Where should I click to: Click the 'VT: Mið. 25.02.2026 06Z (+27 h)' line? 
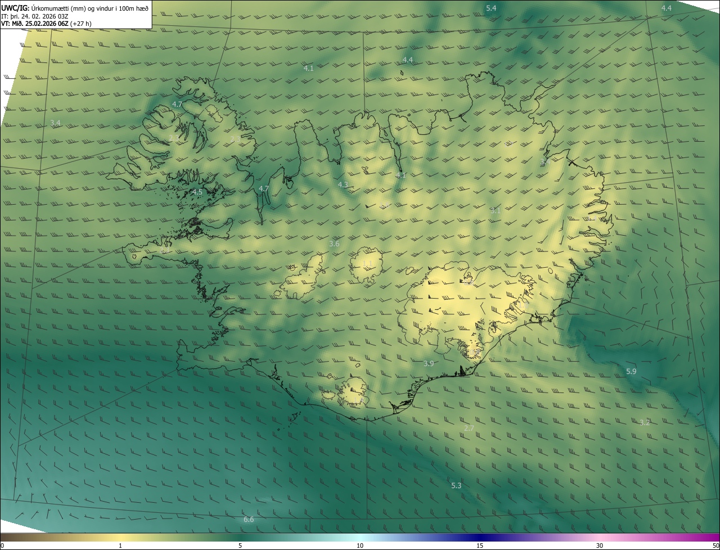coord(46,24)
